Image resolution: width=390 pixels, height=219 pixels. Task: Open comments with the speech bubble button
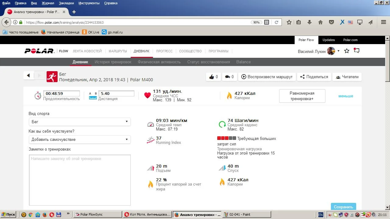(x=229, y=77)
